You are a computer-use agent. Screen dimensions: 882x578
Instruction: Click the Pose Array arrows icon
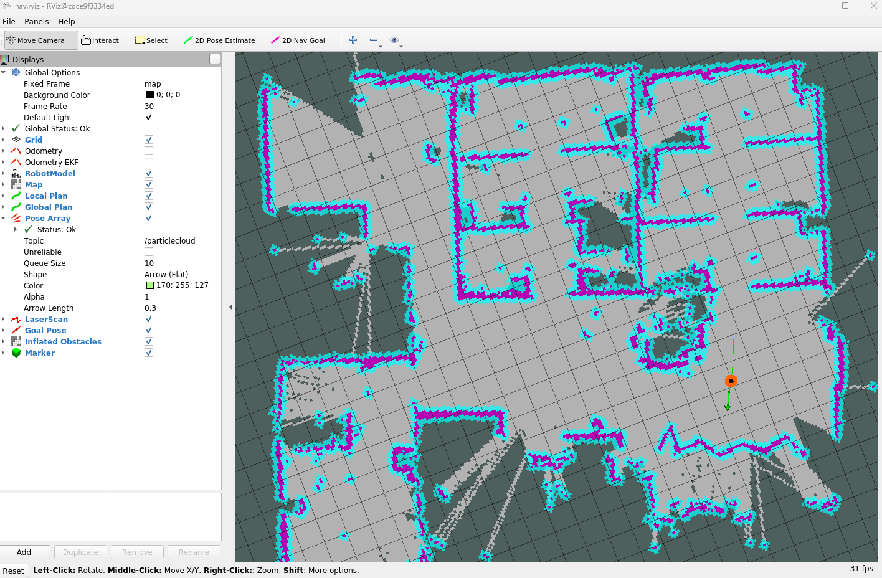pos(16,218)
